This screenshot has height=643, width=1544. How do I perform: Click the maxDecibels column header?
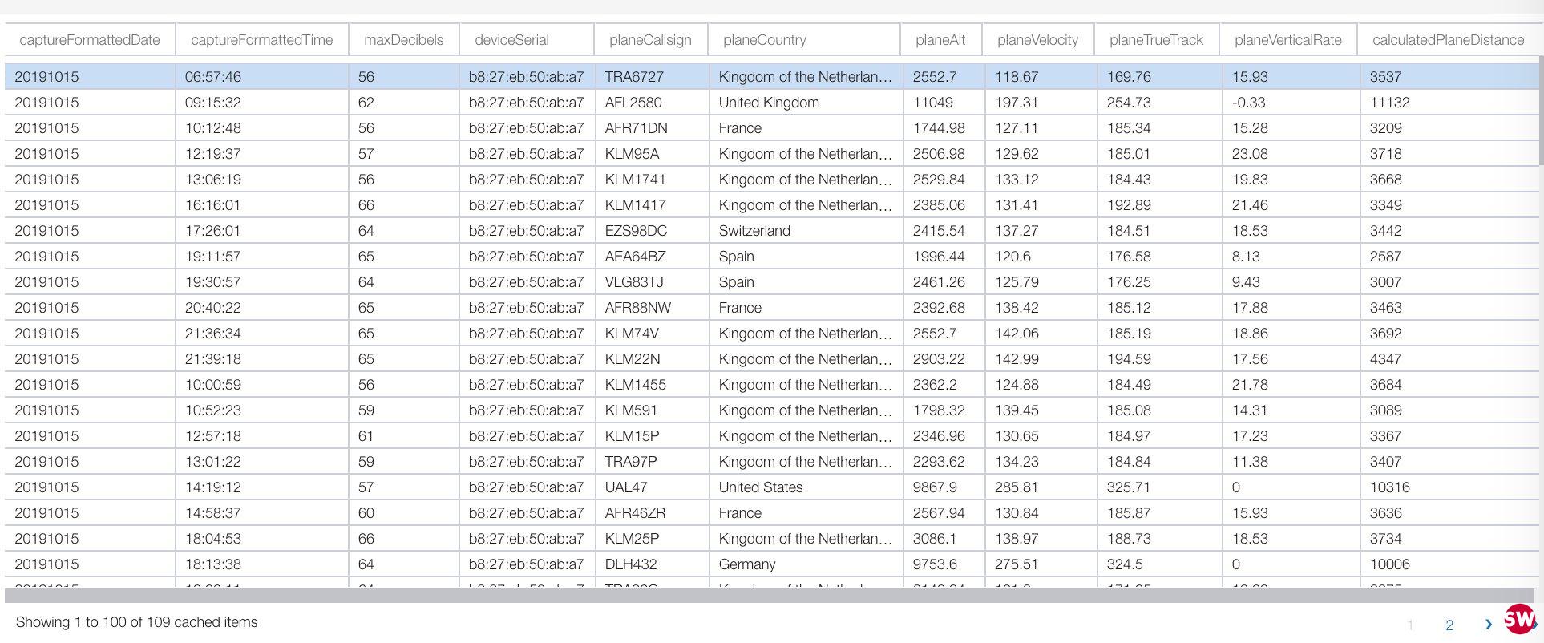coord(404,40)
